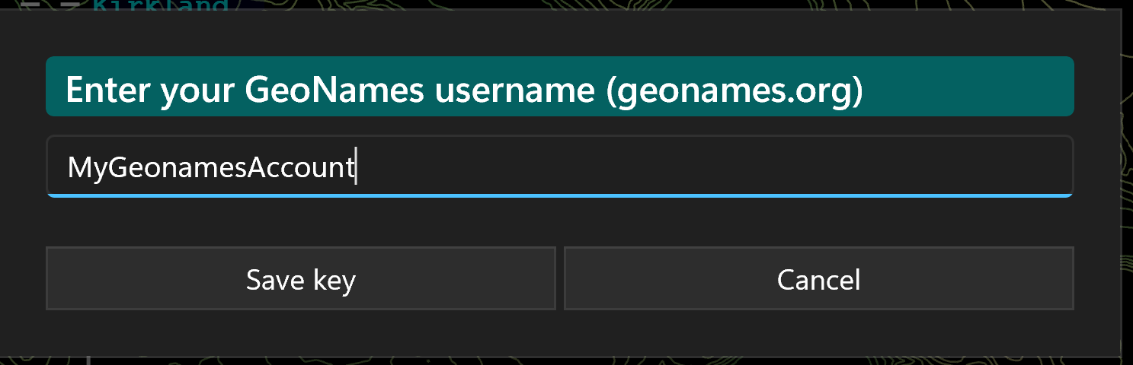This screenshot has height=365, width=1133.
Task: Click contour map background right of dialog
Action: (x=1127, y=182)
